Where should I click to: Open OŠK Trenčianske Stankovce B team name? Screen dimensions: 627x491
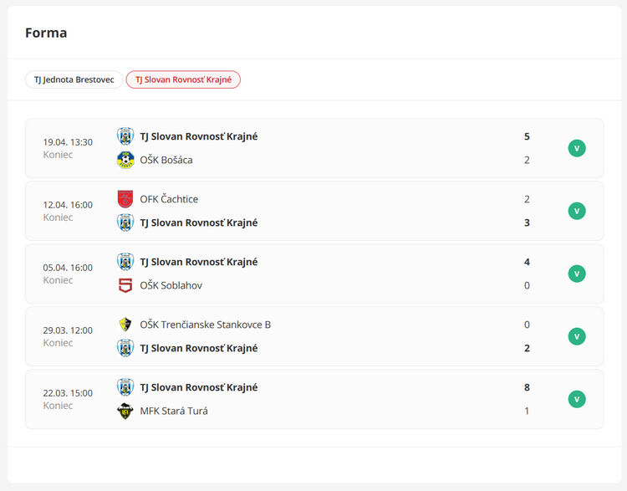[x=205, y=325]
